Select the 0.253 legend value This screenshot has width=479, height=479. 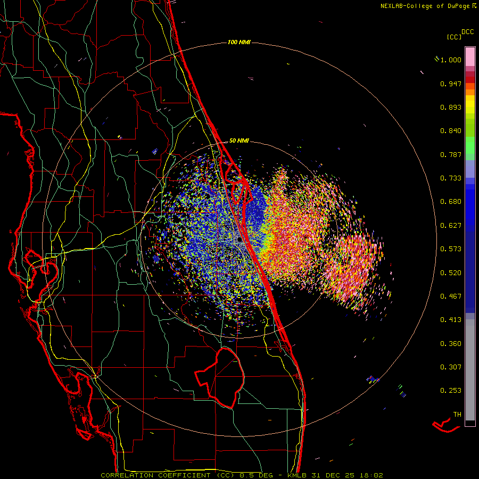(x=451, y=391)
